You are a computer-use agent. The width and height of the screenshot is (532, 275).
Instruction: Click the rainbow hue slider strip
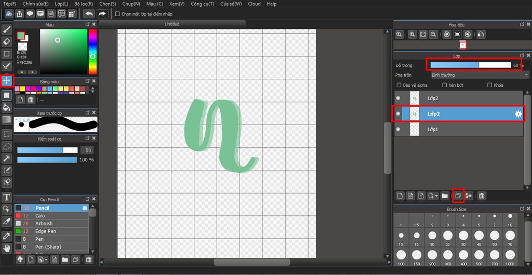click(92, 51)
